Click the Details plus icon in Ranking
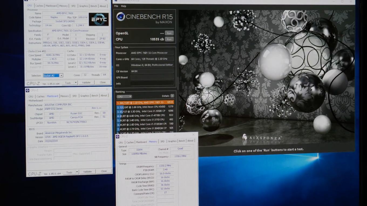Screen dimensions: 367x206 pos(172,96)
